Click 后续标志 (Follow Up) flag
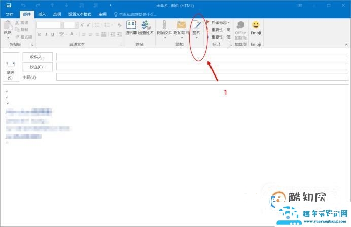Viewport: 351px width, 227px height. (x=218, y=23)
